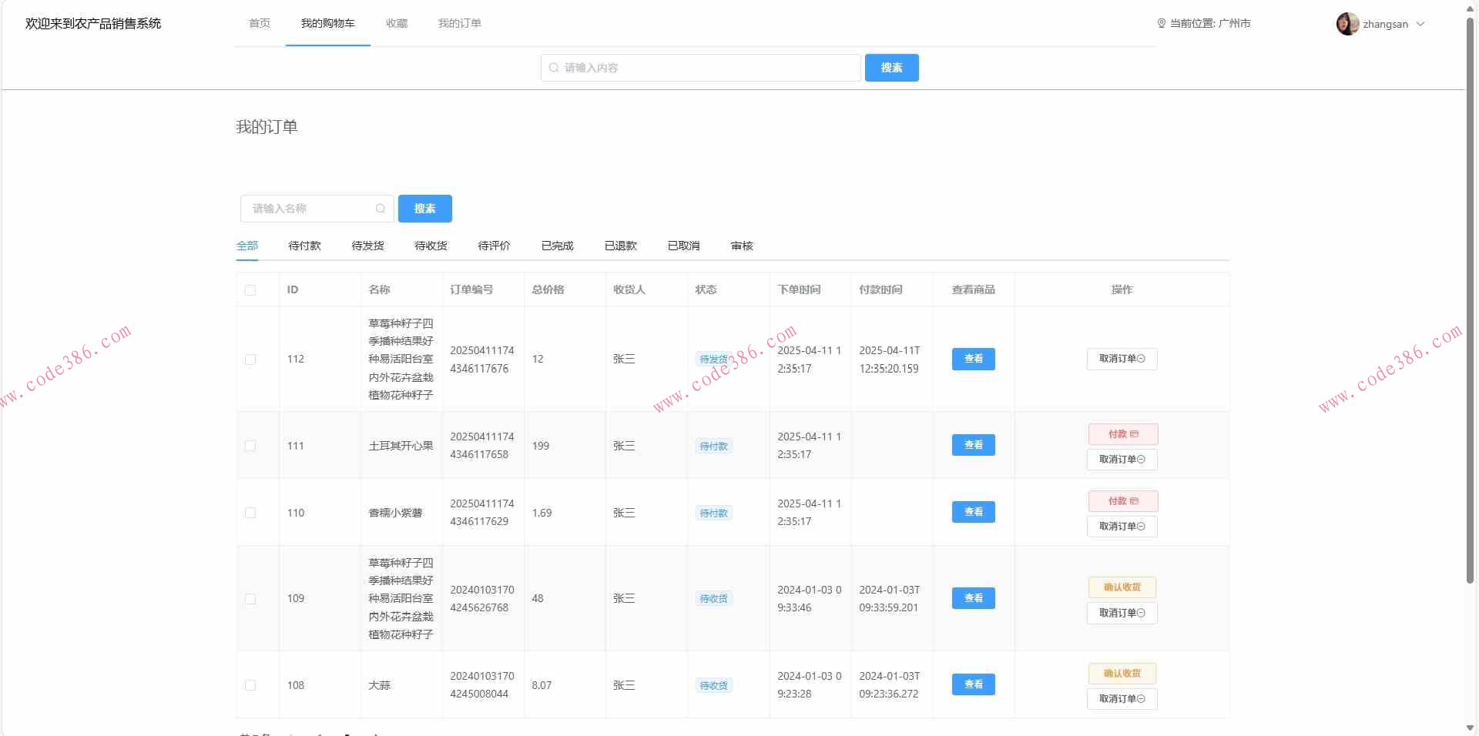
Task: Open the 收藏 favorites menu item
Action: [397, 24]
